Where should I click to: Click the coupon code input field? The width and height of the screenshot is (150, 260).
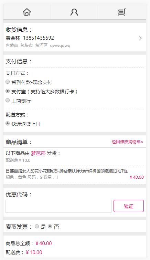click(58, 206)
